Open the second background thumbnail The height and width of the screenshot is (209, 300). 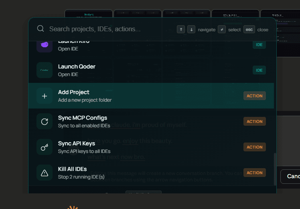coord(138,13)
